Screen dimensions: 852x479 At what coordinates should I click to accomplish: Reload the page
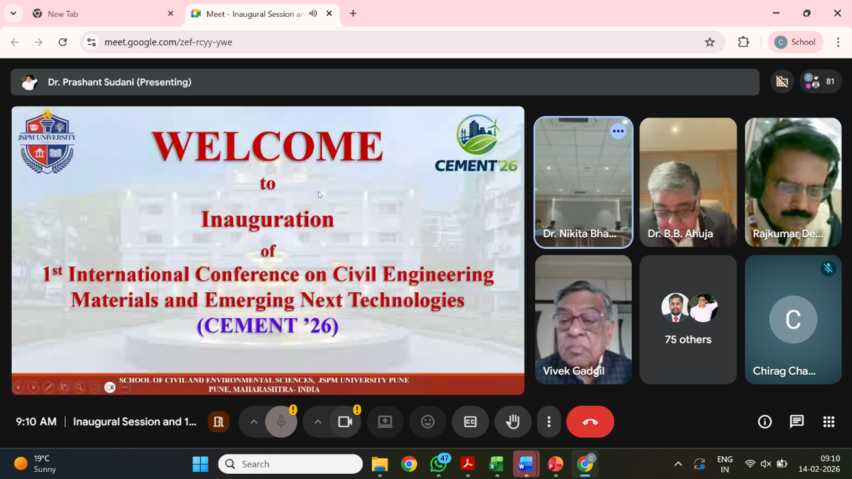coord(62,42)
